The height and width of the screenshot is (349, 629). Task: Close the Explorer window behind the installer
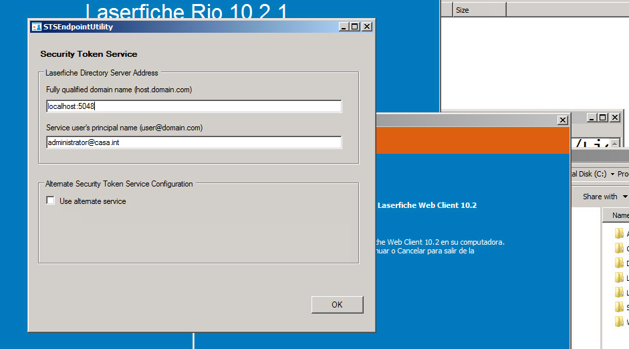coord(614,118)
